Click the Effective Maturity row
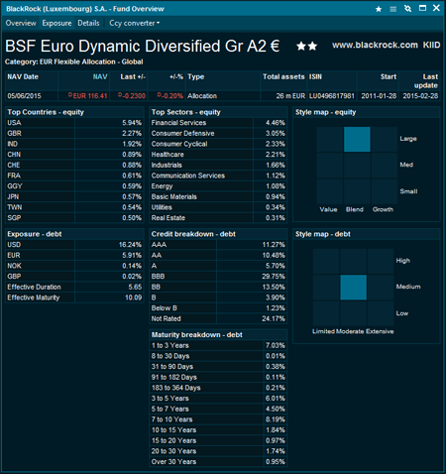Screen dimensions: 446x474 [74, 297]
